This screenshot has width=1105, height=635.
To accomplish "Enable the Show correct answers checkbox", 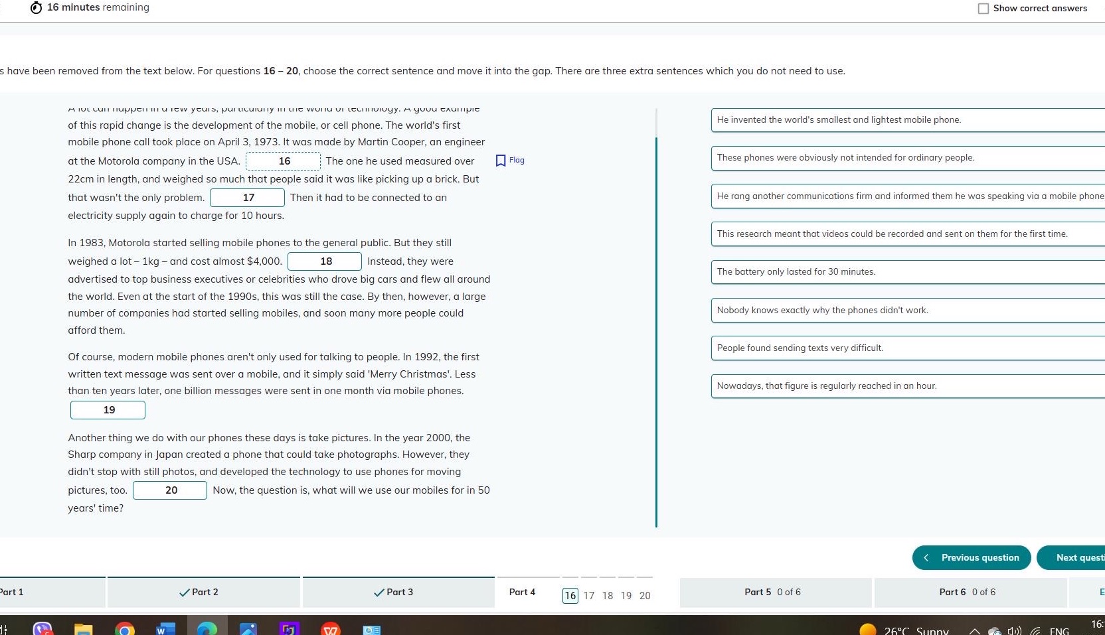I will point(983,9).
